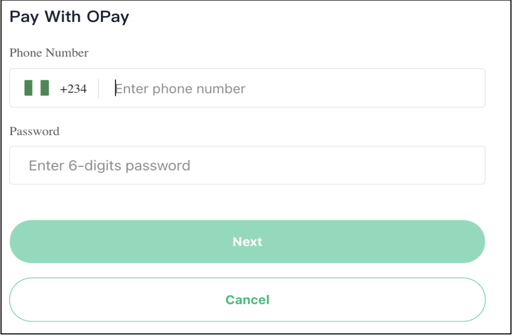512x336 pixels.
Task: Click the word Next on green button
Action: coord(247,242)
